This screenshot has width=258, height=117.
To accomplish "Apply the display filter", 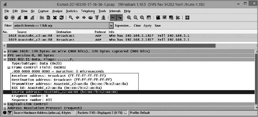I will coord(147,26).
